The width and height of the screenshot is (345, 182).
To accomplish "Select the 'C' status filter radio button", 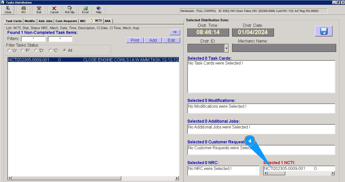I will [50, 50].
